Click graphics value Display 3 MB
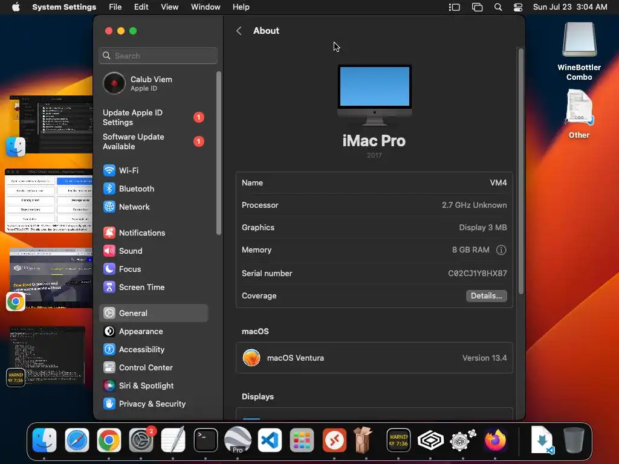Screen dimensions: 619x464 click(x=483, y=228)
